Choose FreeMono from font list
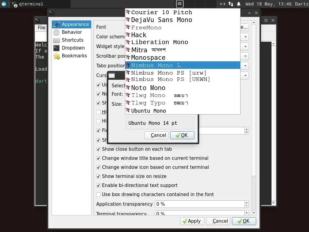Image resolution: width=309 pixels, height=232 pixels. [183, 27]
